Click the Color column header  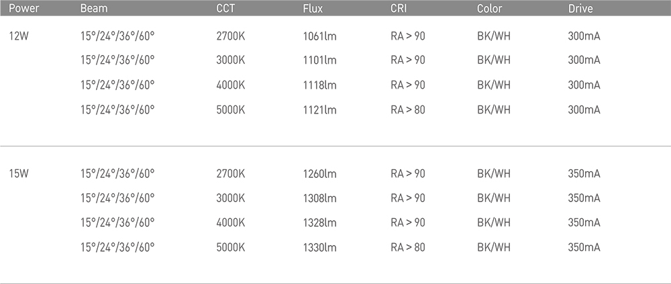490,9
